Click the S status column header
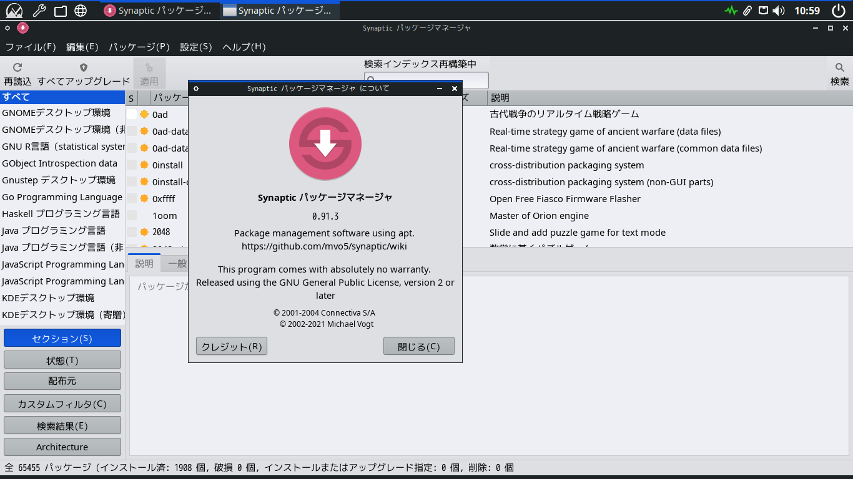The image size is (853, 479). pyautogui.click(x=131, y=98)
